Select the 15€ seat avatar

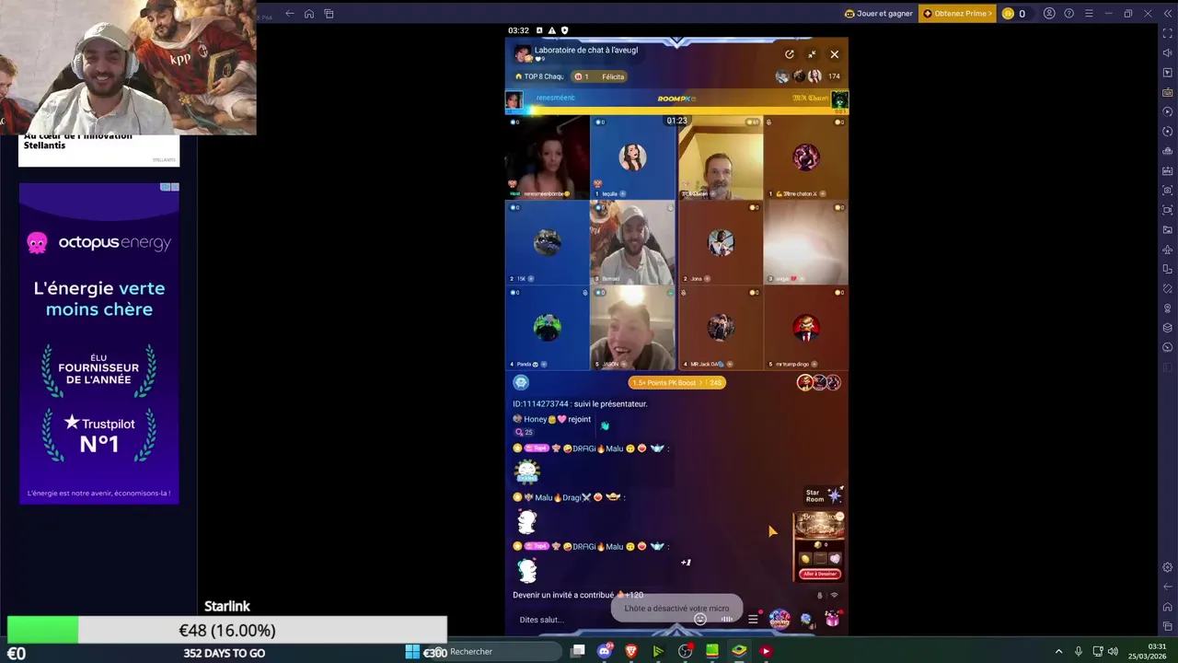pos(548,242)
